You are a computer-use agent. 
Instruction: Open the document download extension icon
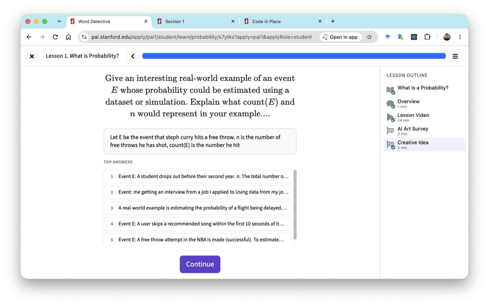[400, 37]
